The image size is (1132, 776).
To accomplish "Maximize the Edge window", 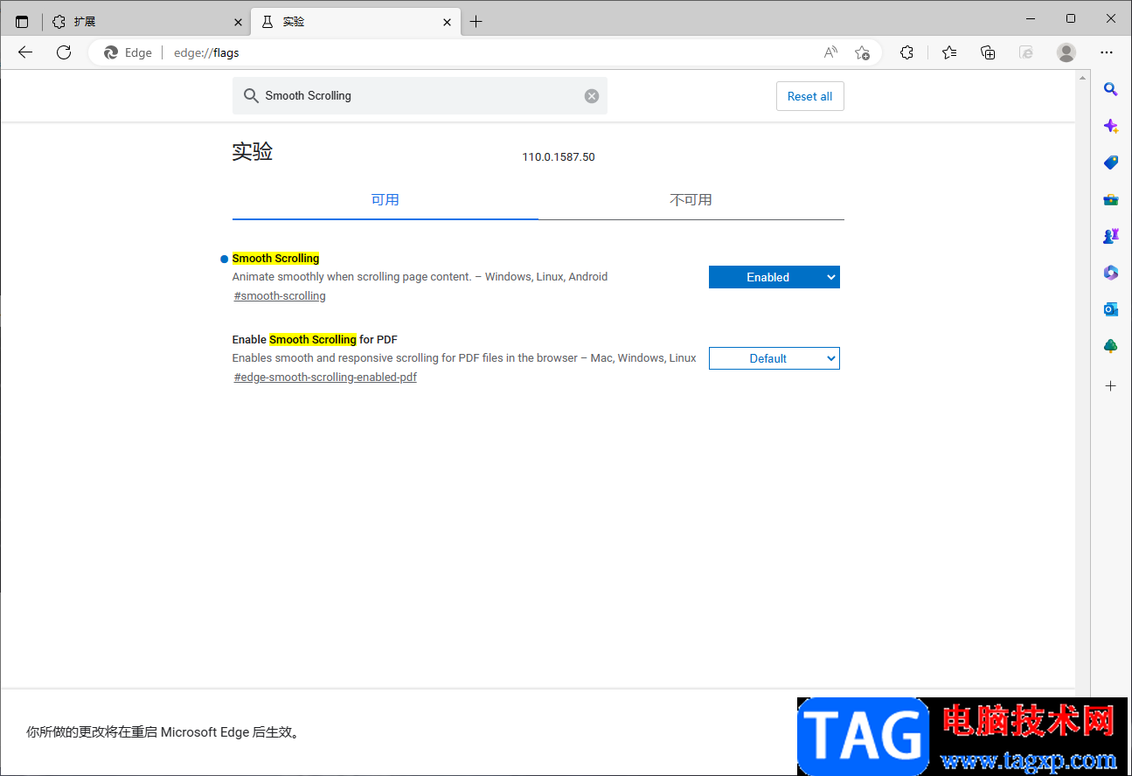I will pos(1071,18).
